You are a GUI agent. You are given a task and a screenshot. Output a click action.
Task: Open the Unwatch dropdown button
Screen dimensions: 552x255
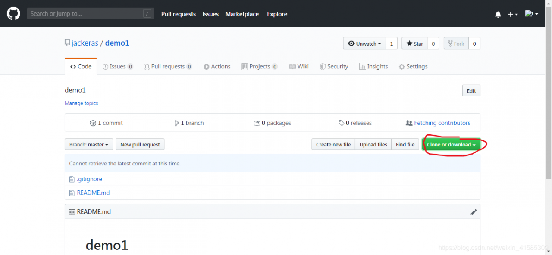364,44
